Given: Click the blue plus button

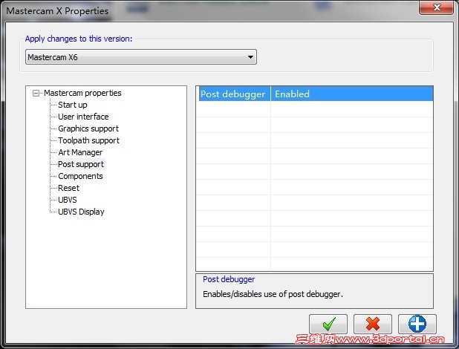Looking at the screenshot, I should [417, 324].
